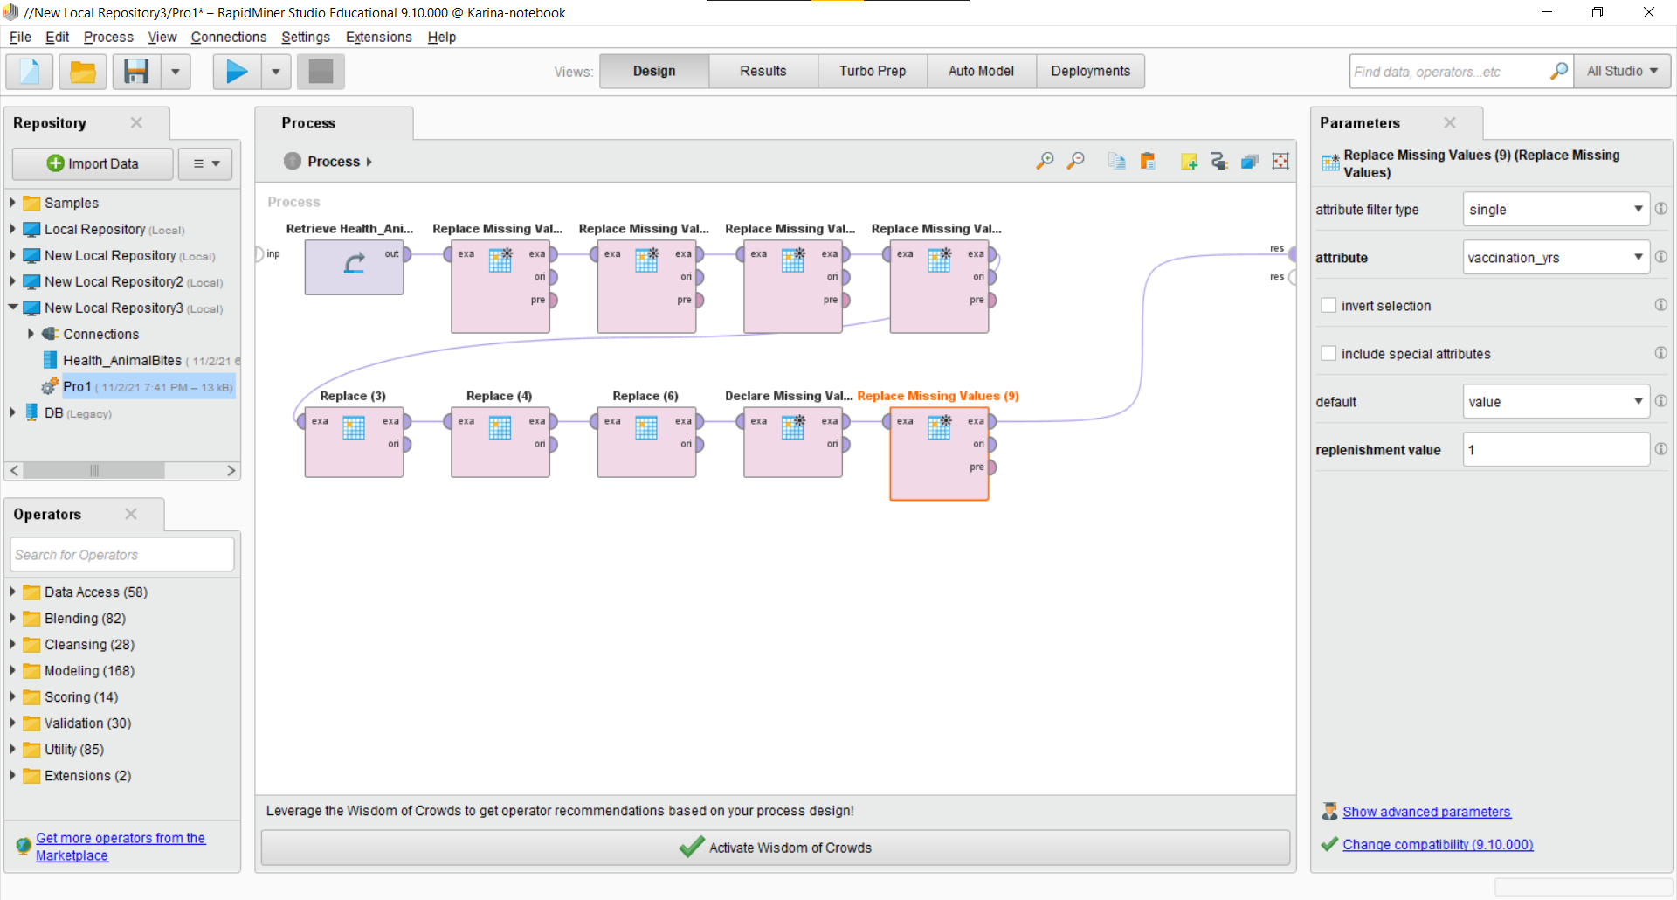Open the save options dropdown arrow
The width and height of the screenshot is (1677, 900).
[175, 72]
